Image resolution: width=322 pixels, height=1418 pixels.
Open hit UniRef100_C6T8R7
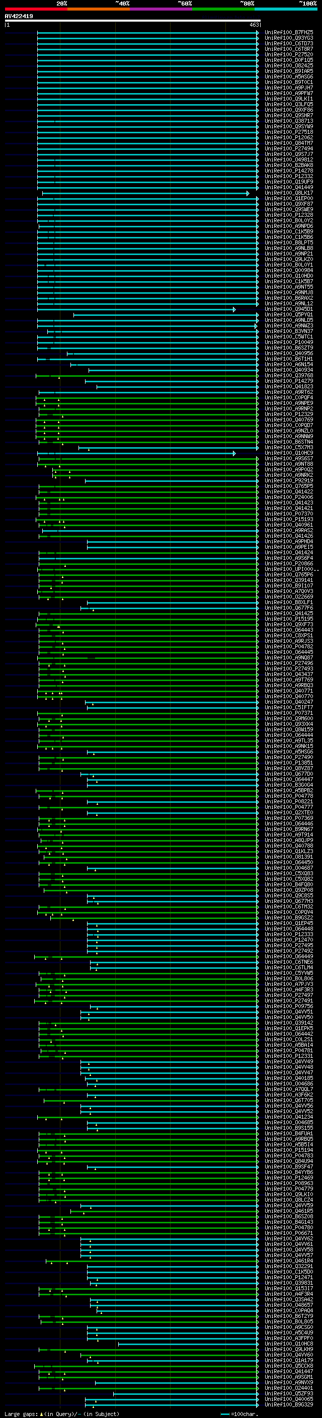click(x=288, y=49)
